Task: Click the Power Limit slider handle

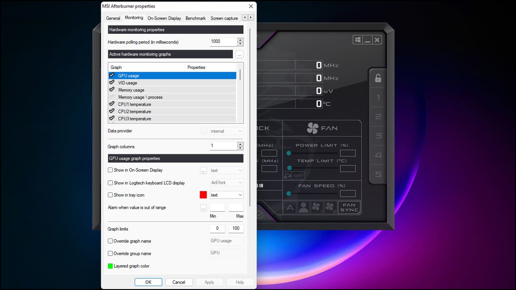Action: click(289, 153)
